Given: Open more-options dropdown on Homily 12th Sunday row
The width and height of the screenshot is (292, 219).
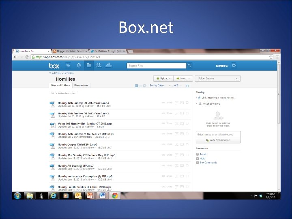Looking at the screenshot, I should [x=182, y=134].
